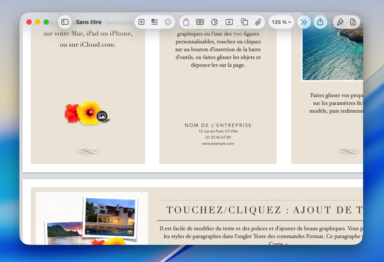384x262 pixels.
Task: Toggle the Format paintbrush inspector
Action: tap(340, 22)
